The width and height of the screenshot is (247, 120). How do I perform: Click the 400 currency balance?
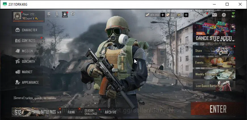[x=170, y=15]
